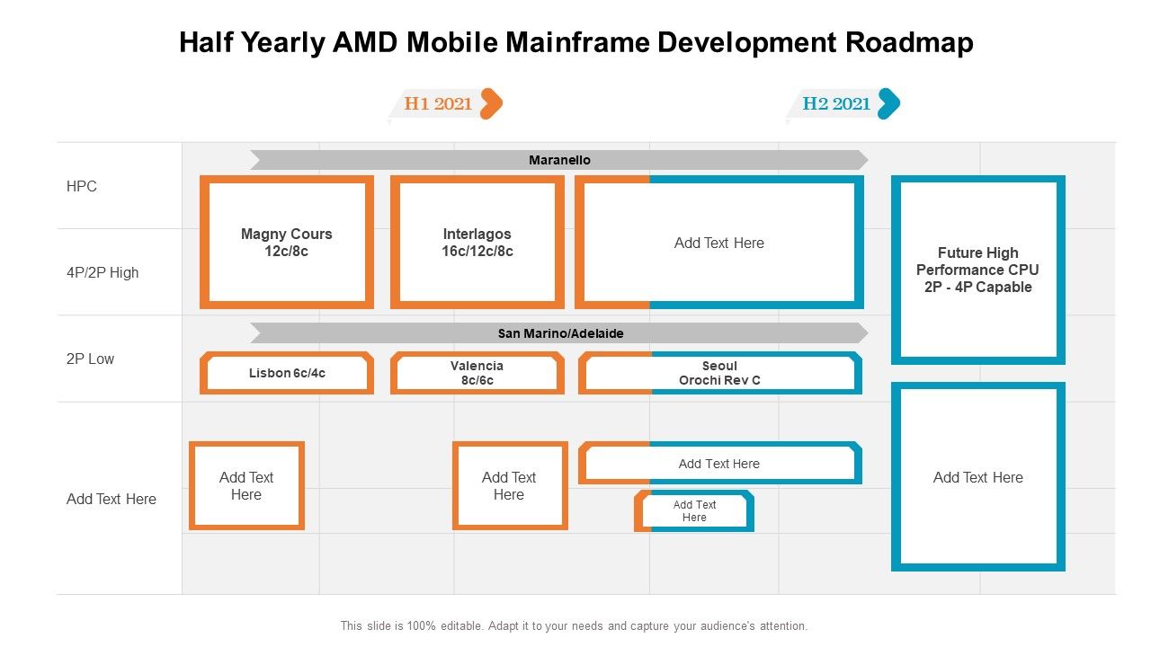This screenshot has width=1151, height=647.
Task: Select the Seoul Orochi Rev C bar
Action: click(719, 372)
